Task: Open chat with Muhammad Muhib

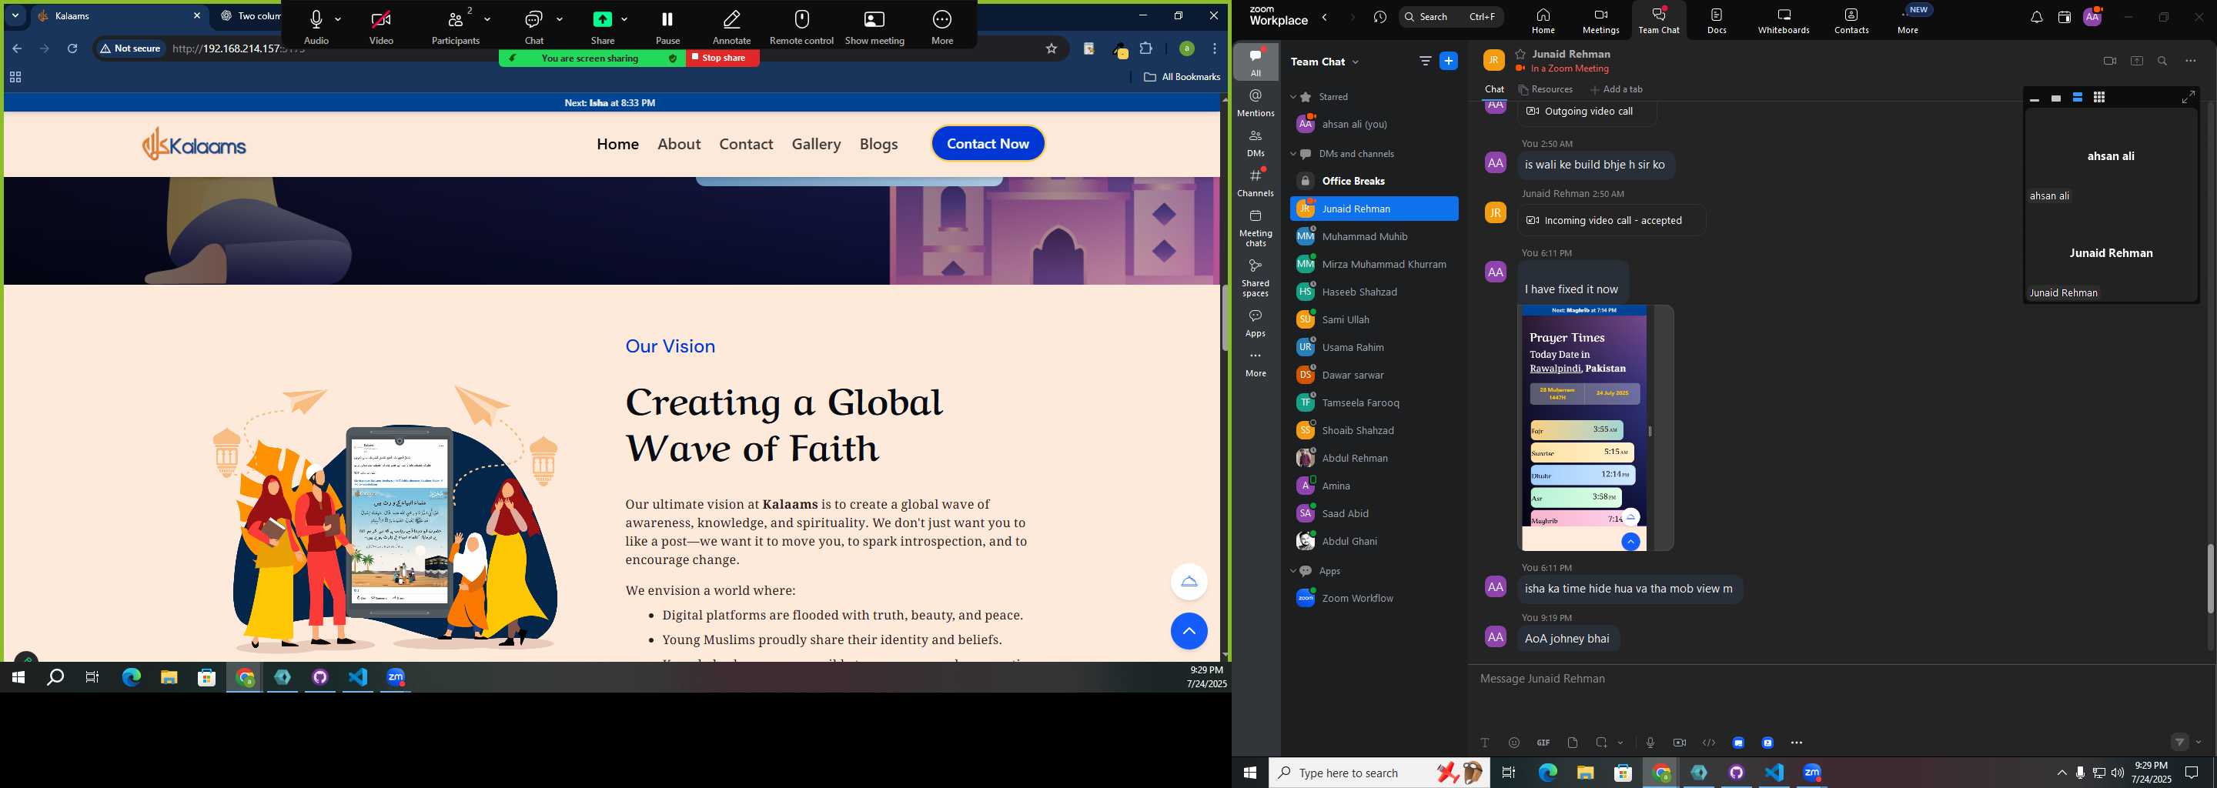Action: pyautogui.click(x=1374, y=236)
